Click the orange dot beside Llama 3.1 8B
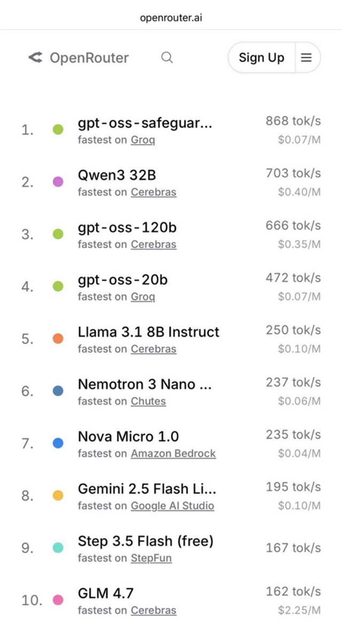 [58, 339]
